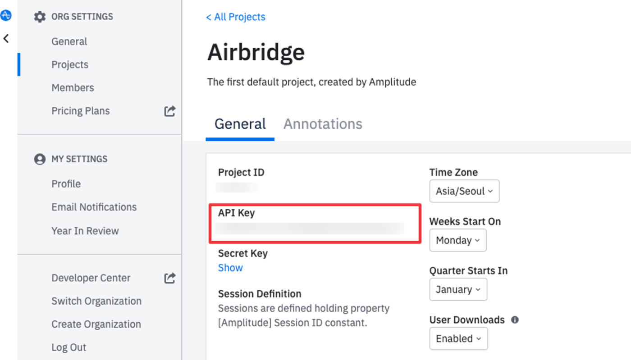The width and height of the screenshot is (631, 360).
Task: Click the info icon next to User Downloads
Action: pos(515,319)
